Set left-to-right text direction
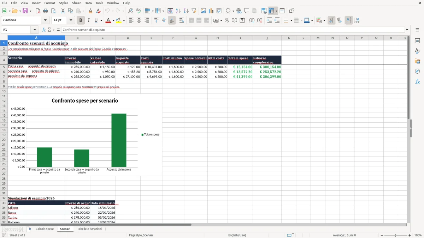 point(331,20)
